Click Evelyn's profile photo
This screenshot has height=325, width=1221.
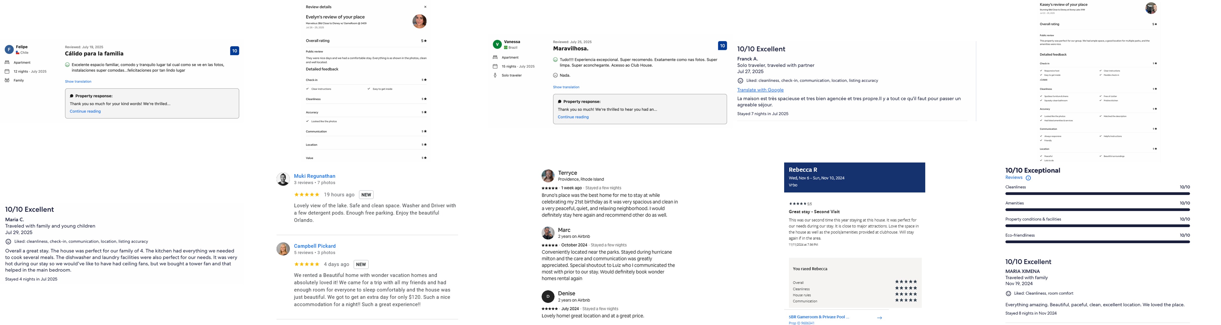(x=419, y=21)
